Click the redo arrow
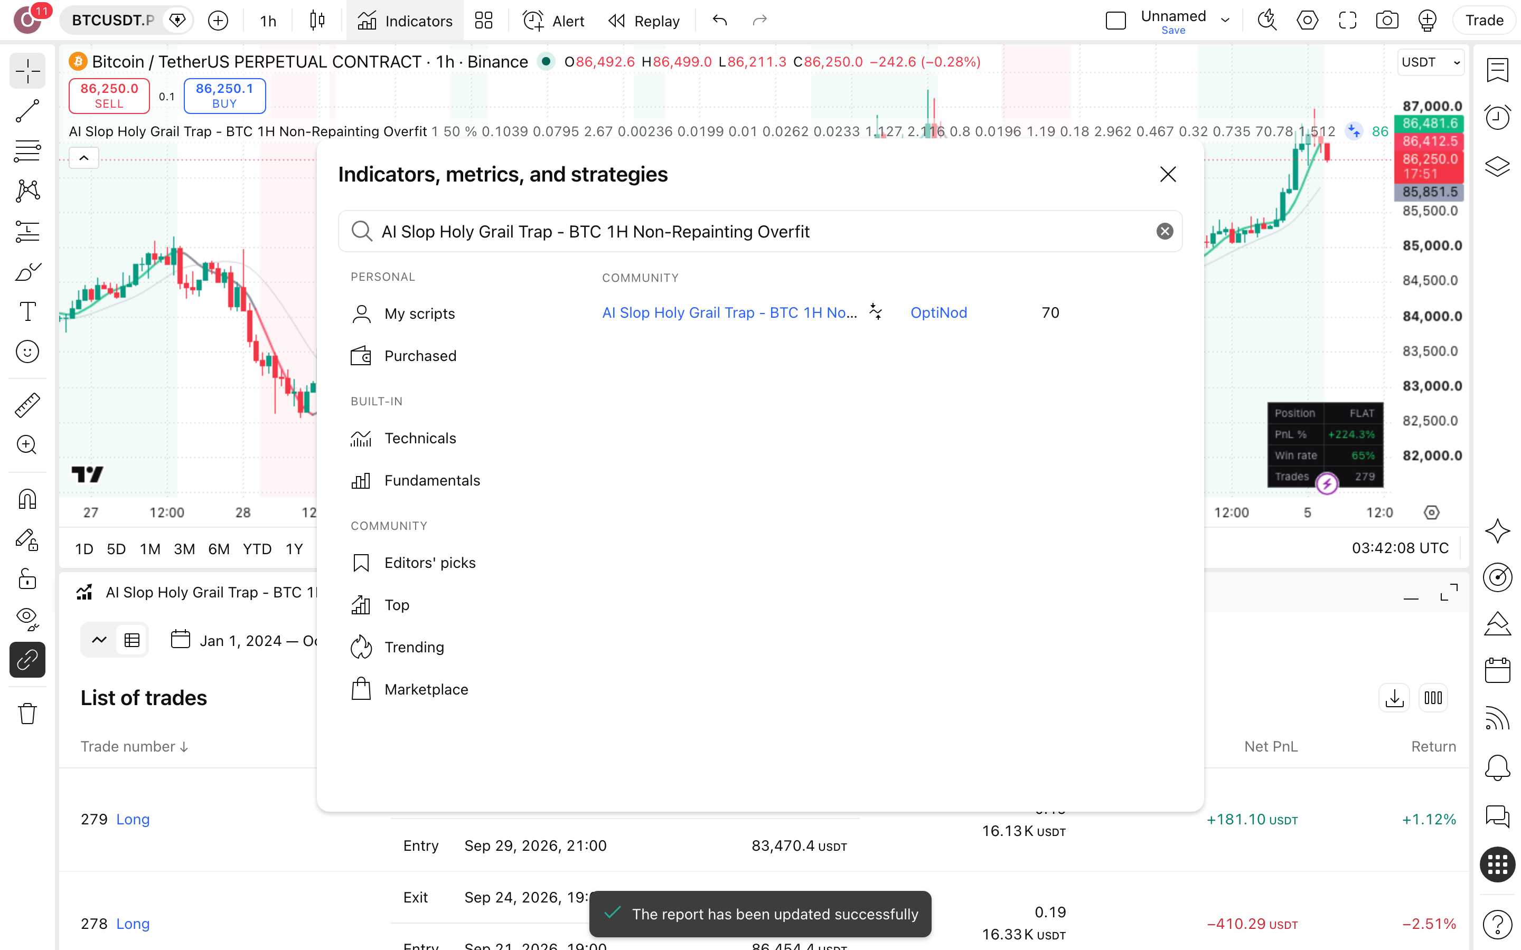This screenshot has height=950, width=1521. 760,21
